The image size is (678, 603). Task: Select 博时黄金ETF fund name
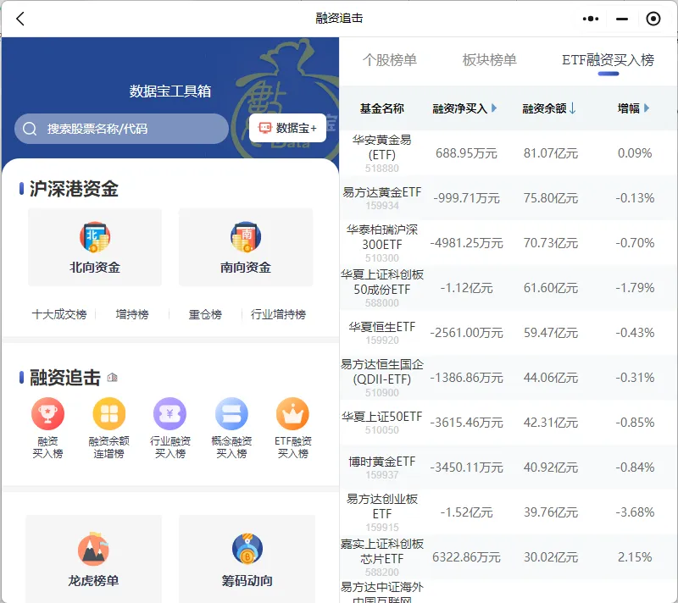382,462
